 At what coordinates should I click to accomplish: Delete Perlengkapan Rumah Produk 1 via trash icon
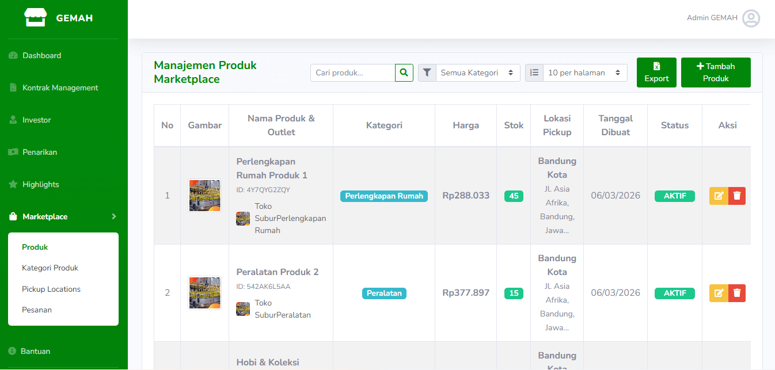pyautogui.click(x=737, y=196)
